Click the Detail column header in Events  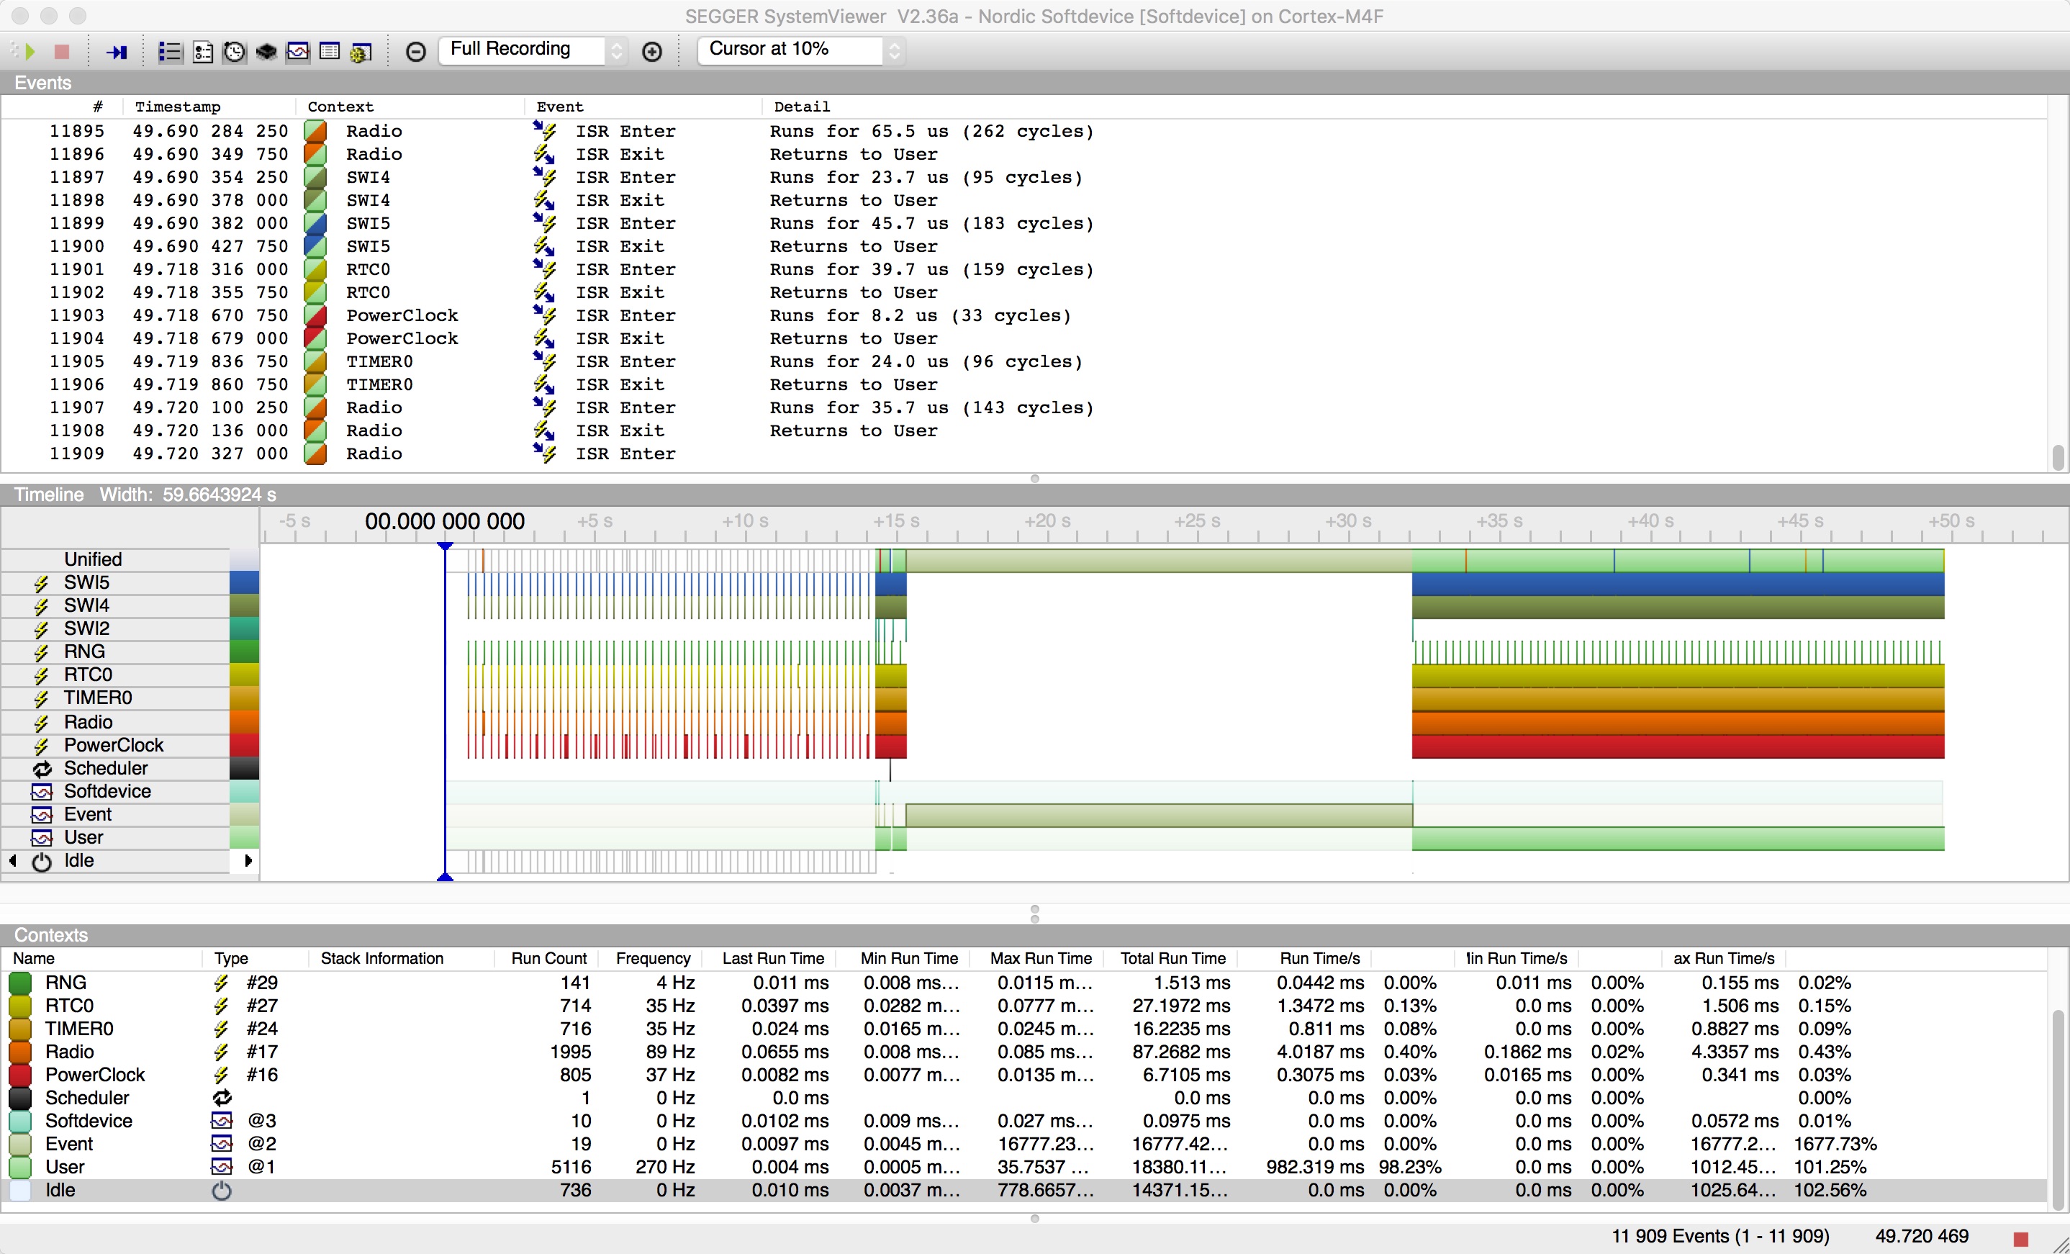(802, 107)
